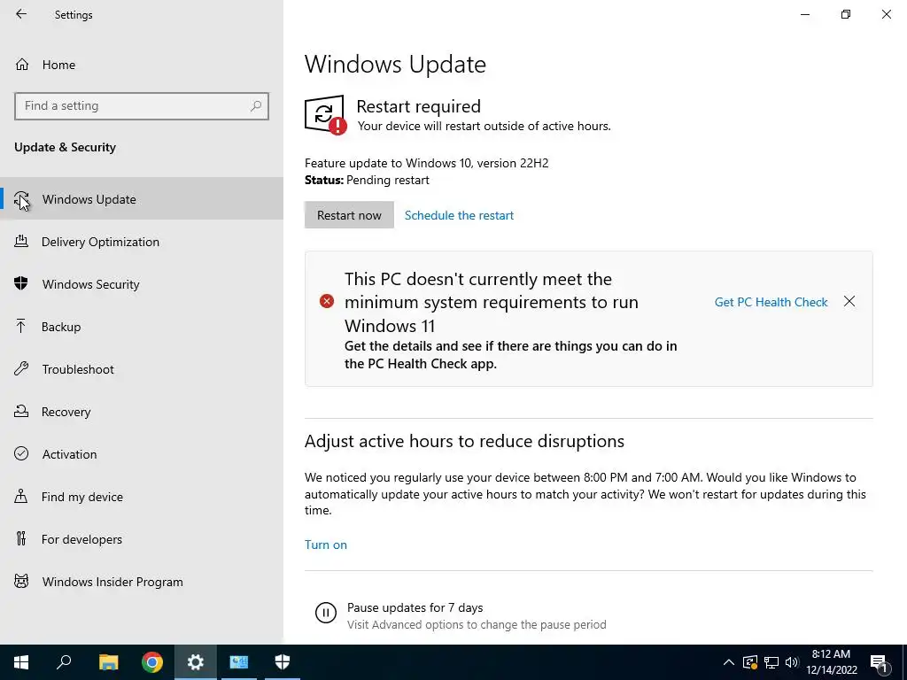Screen dimensions: 907x680
Task: Open For developers settings
Action: click(x=142, y=539)
